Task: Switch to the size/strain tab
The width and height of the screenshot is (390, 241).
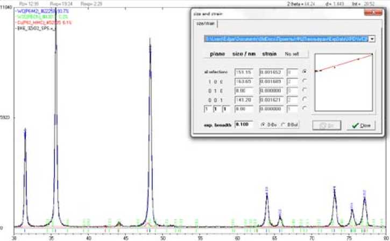Action: click(x=205, y=24)
